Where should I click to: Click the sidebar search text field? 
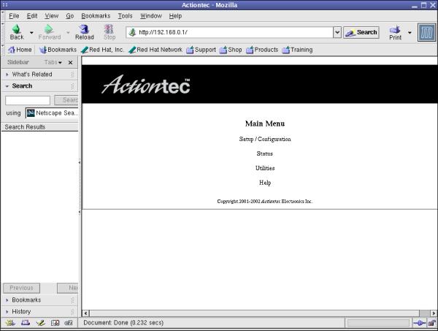point(28,100)
